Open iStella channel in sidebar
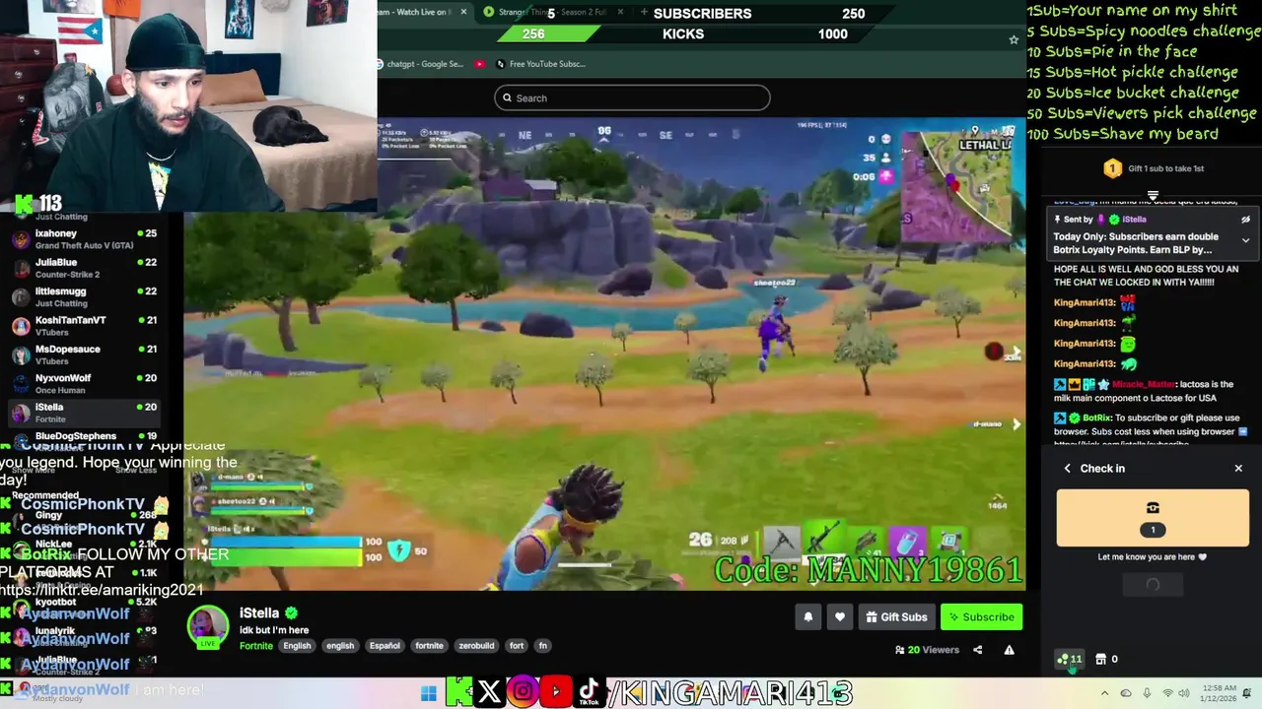The height and width of the screenshot is (709, 1262). pos(84,413)
